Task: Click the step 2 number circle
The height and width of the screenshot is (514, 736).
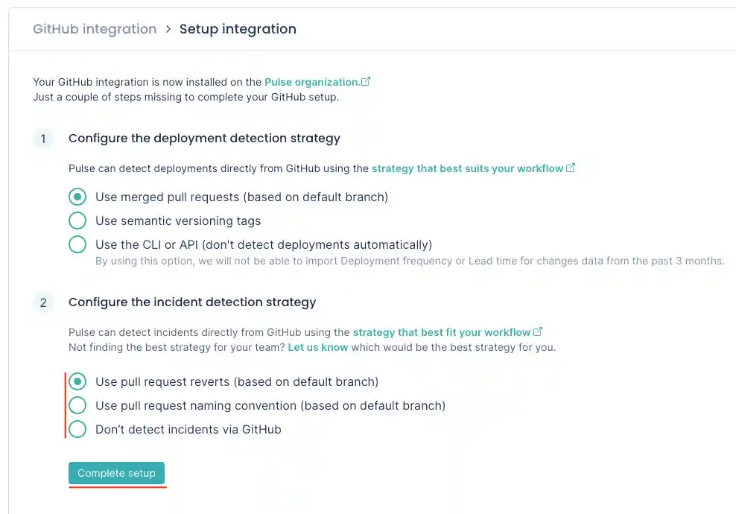Action: coord(42,302)
